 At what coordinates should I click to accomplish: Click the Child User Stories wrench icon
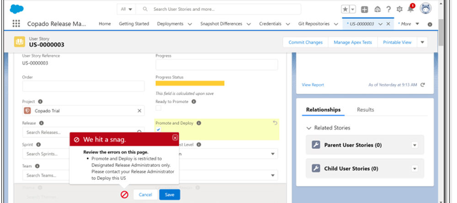tap(316, 168)
